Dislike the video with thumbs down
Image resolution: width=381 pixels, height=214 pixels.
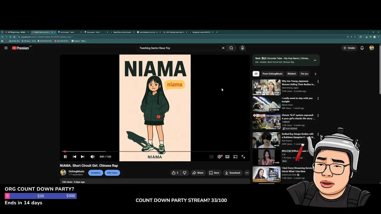pyautogui.click(x=185, y=173)
